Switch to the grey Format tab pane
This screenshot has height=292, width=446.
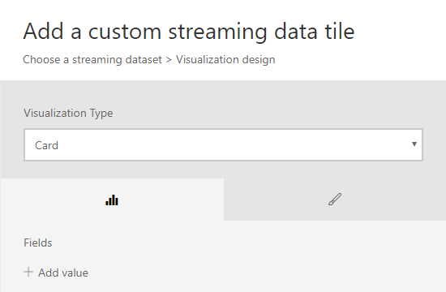(x=335, y=200)
